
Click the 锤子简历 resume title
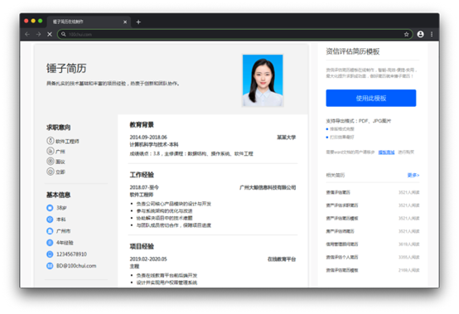pos(66,68)
